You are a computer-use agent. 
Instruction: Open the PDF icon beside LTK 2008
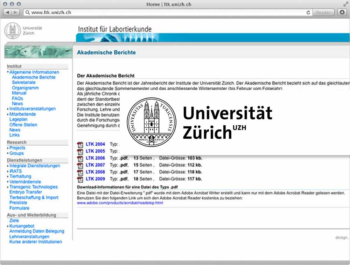point(80,172)
